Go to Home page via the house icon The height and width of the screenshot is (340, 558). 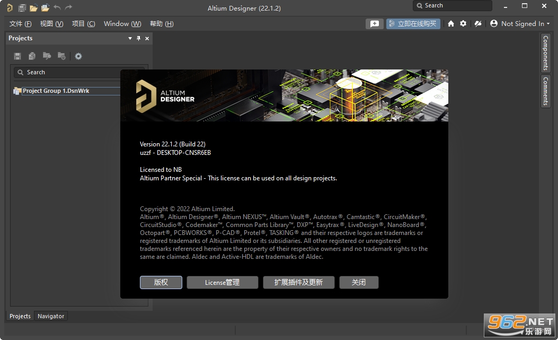(x=451, y=23)
